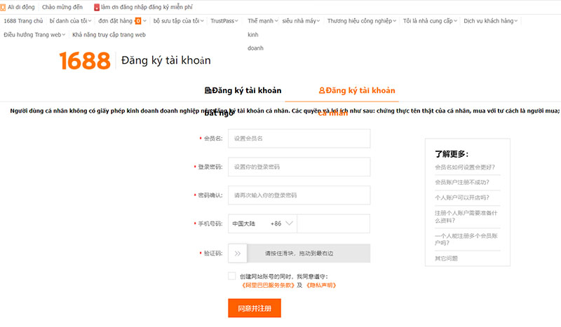Open help link 一个人能注册多个会员账户吗

pyautogui.click(x=466, y=239)
